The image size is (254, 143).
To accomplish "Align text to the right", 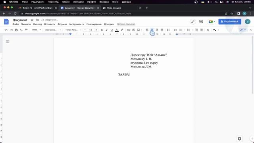I will [157, 30].
